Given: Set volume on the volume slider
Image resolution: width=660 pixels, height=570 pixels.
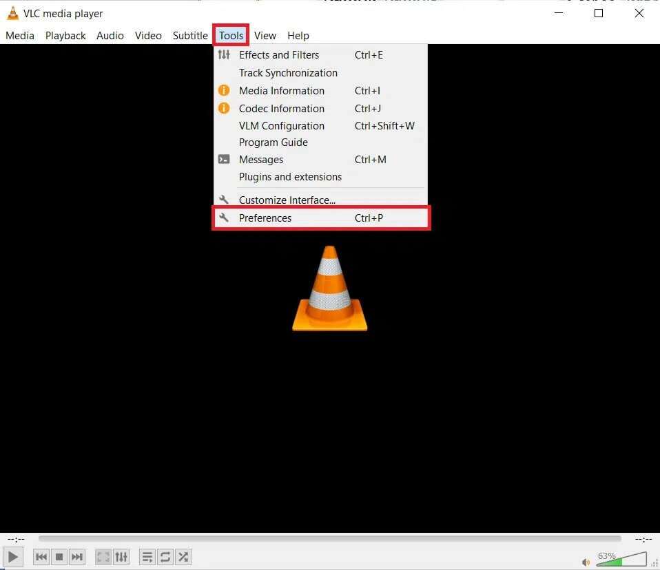Looking at the screenshot, I should pos(621,559).
